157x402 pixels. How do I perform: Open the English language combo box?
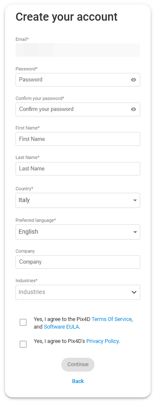tap(78, 232)
